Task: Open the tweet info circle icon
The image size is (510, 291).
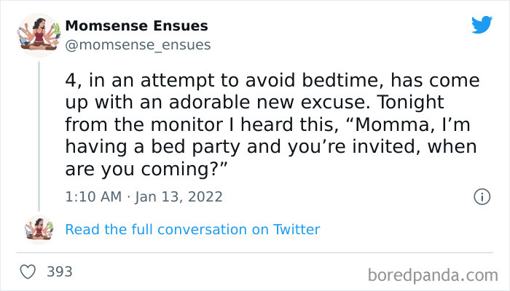Action: tap(481, 196)
